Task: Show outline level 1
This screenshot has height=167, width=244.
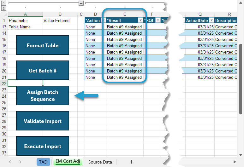Action: click(4, 3)
